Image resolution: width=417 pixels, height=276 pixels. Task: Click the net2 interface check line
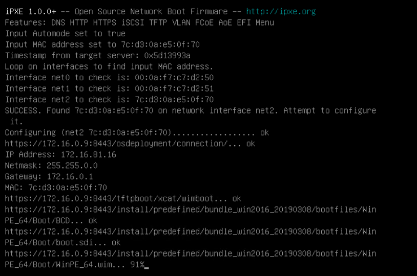(x=109, y=100)
